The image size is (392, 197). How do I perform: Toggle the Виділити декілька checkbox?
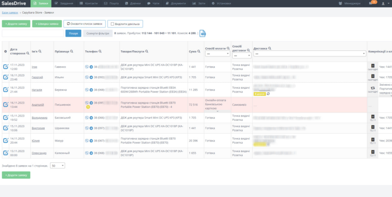click(112, 24)
